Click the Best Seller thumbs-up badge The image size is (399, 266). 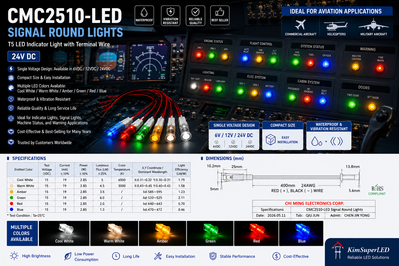coord(220,15)
